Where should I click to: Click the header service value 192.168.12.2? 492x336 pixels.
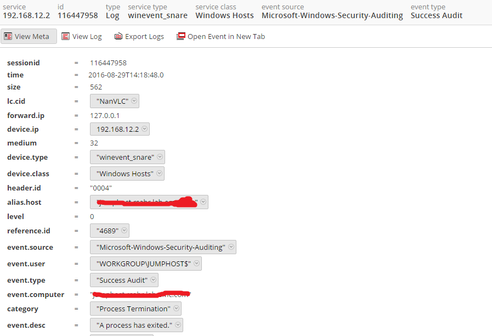point(26,15)
